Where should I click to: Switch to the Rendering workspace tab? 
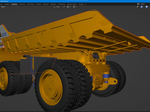tap(53, 4)
